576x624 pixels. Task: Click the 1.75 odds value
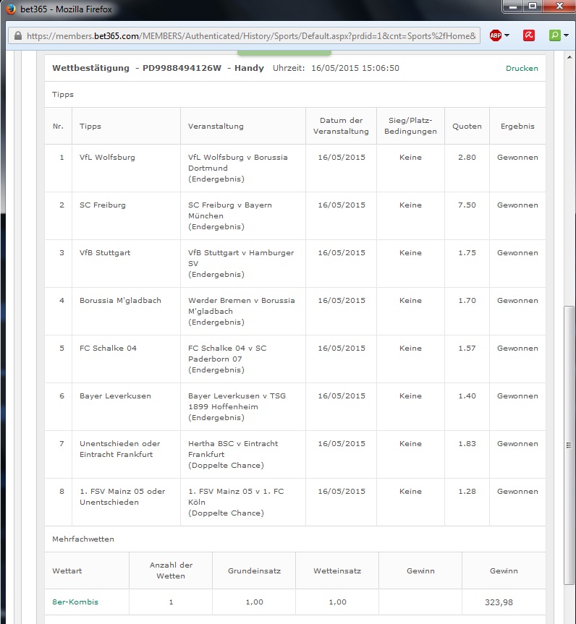pos(467,252)
